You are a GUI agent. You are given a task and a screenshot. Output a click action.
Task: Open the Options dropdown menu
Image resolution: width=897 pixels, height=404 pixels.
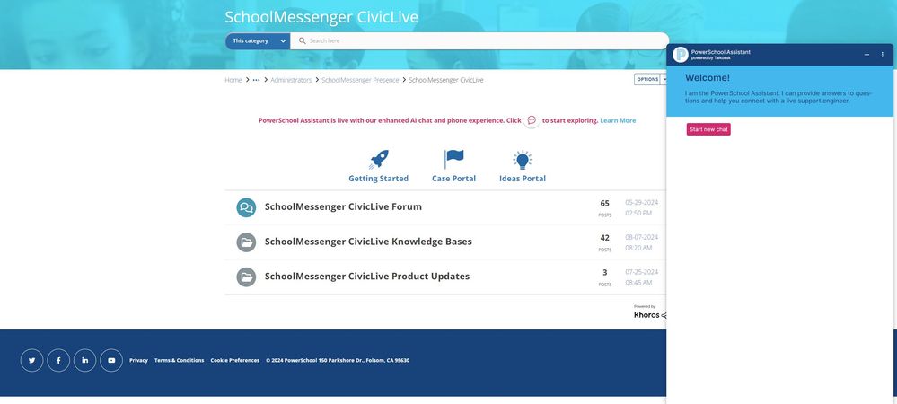pyautogui.click(x=650, y=79)
